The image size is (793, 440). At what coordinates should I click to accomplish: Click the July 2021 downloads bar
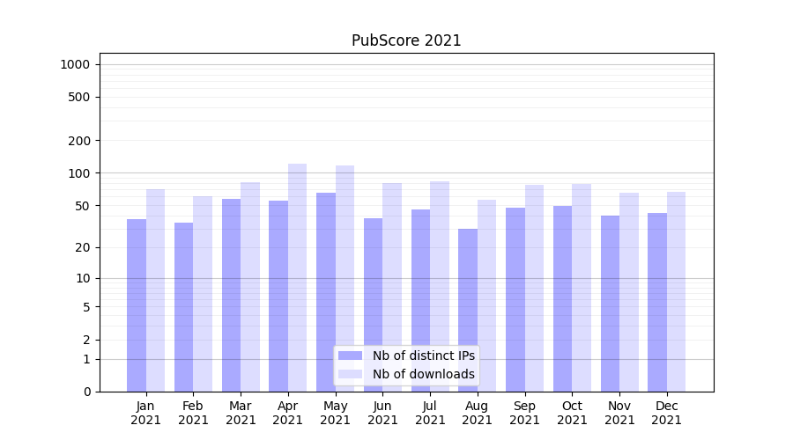[x=440, y=286]
